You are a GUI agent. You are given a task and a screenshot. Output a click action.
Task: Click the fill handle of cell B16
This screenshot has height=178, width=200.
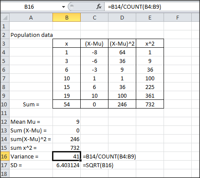(80, 160)
